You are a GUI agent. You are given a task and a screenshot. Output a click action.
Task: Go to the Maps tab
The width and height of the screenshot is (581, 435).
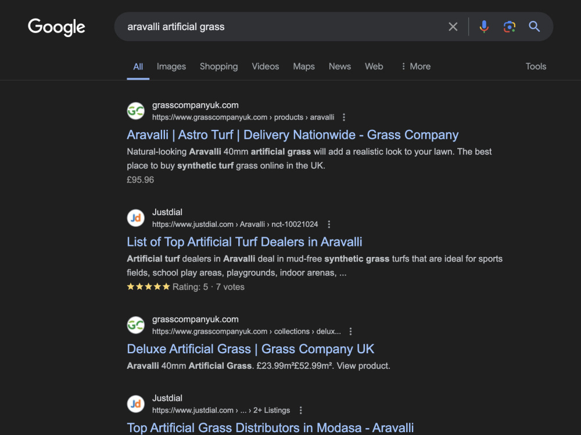coord(304,67)
